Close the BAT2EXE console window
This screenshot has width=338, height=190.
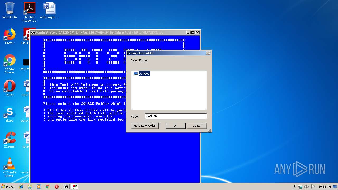coord(197,32)
